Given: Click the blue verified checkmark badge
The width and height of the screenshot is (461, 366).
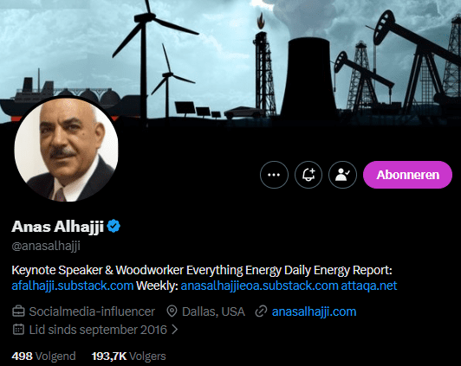Looking at the screenshot, I should click(x=114, y=226).
